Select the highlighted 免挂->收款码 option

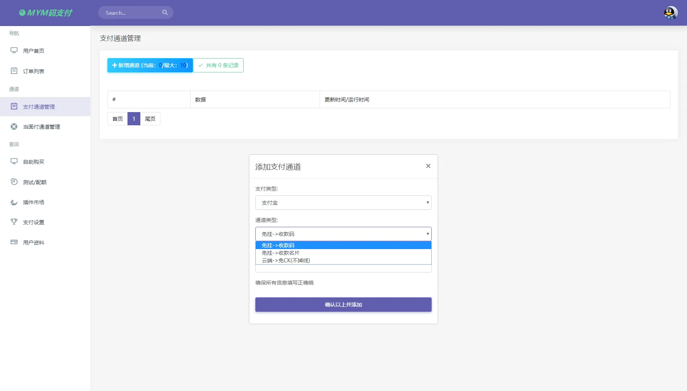click(278, 245)
